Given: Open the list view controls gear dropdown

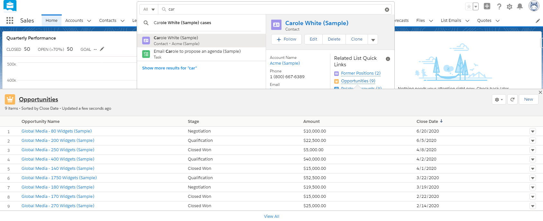Looking at the screenshot, I should tap(499, 99).
